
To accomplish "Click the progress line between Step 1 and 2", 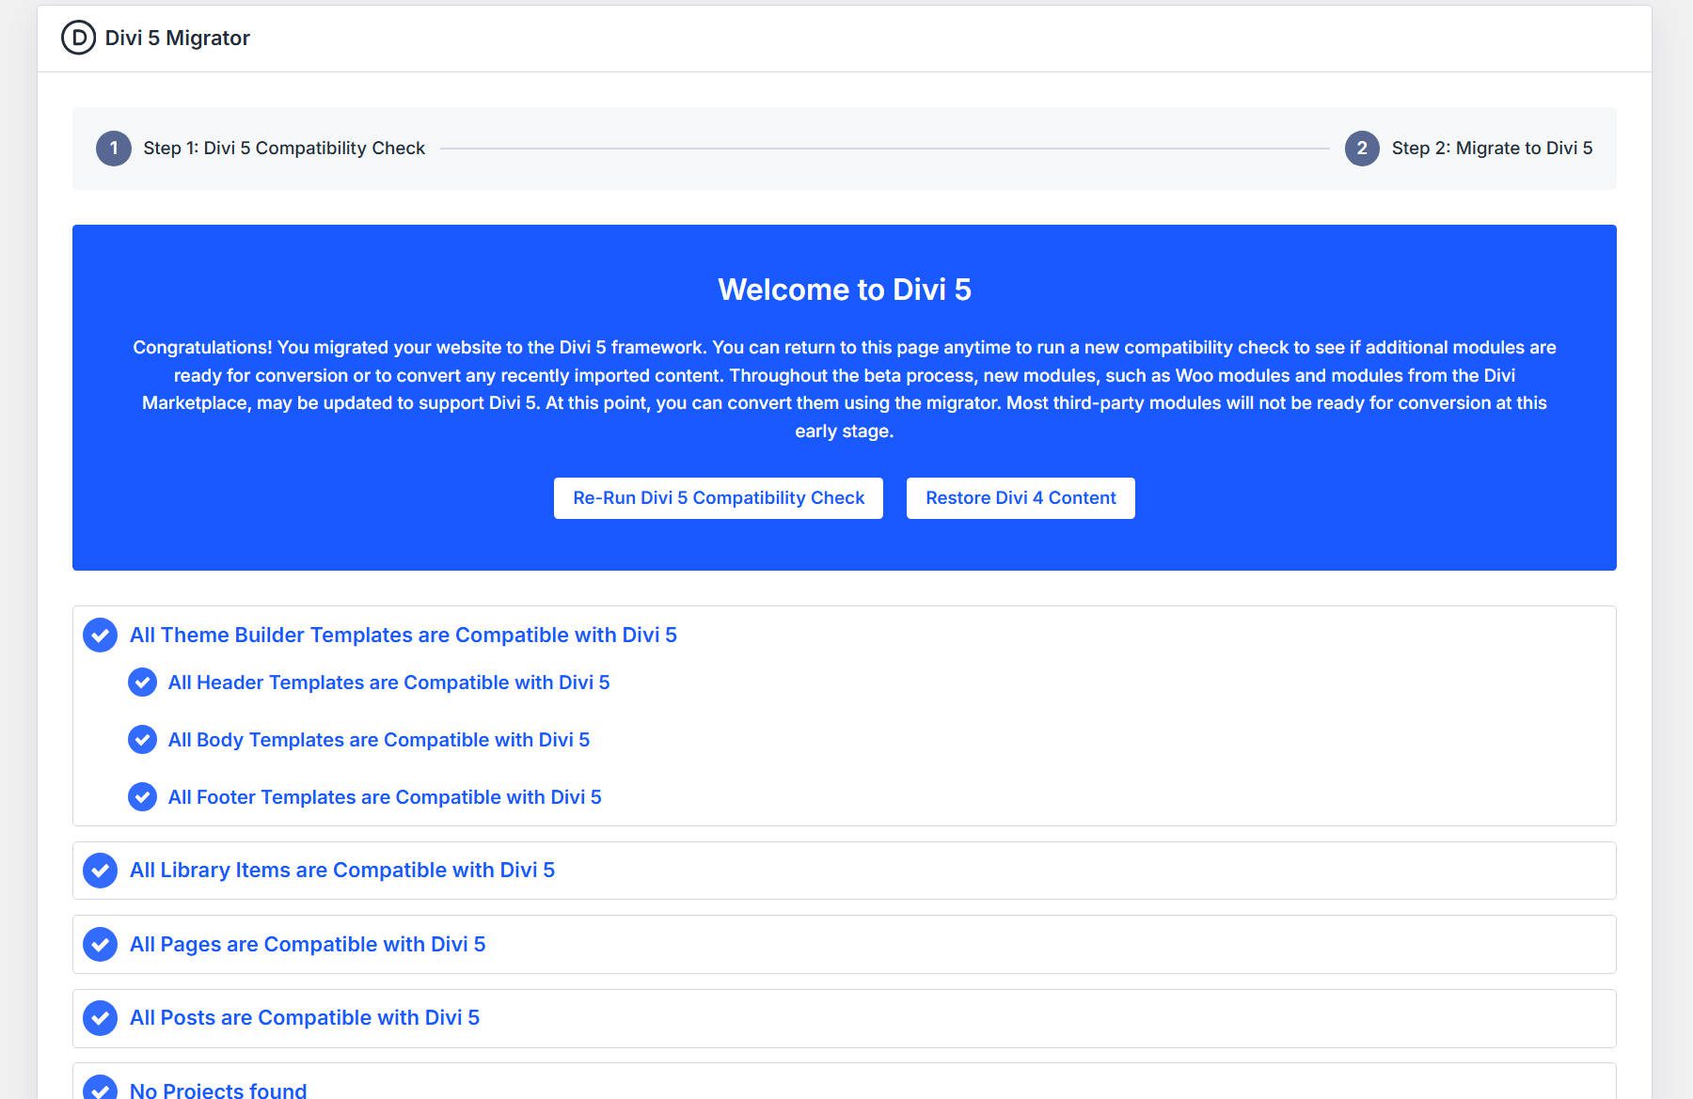I will [x=884, y=148].
